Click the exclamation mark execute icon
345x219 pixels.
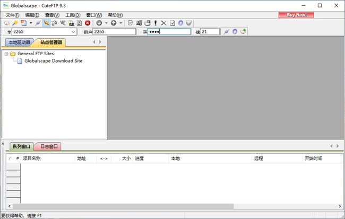pyautogui.click(x=156, y=23)
